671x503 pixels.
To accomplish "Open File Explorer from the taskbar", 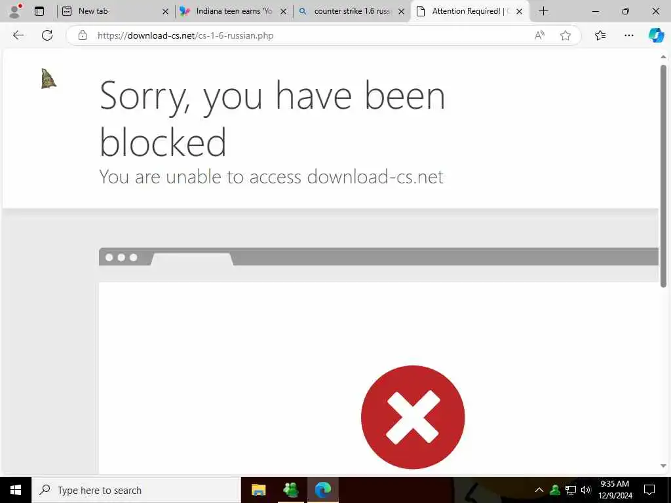I will [258, 490].
